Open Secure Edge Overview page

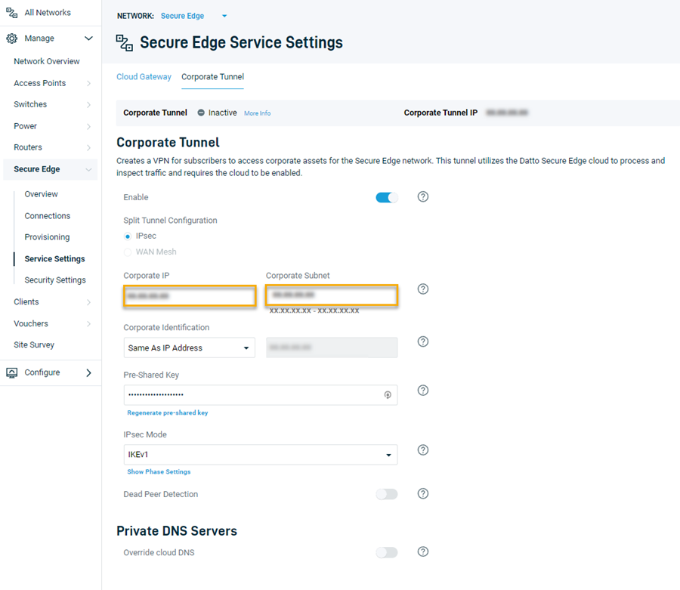point(42,194)
